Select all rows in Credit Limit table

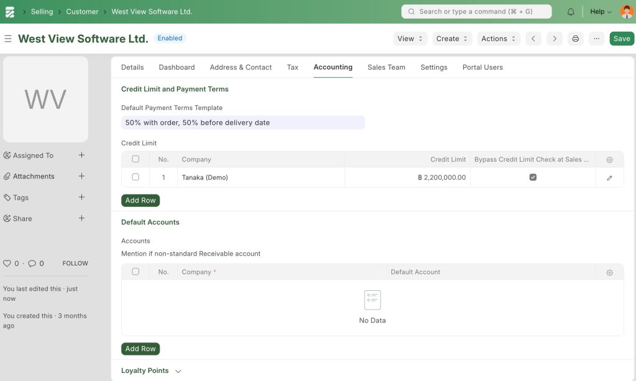point(135,159)
